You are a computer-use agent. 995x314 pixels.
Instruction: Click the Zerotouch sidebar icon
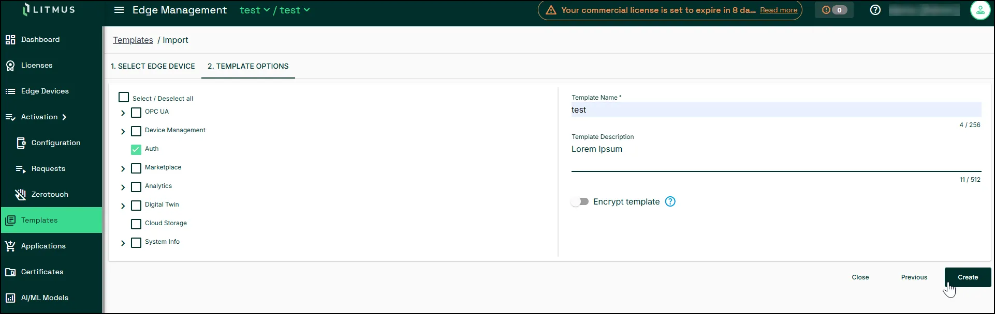(x=21, y=195)
